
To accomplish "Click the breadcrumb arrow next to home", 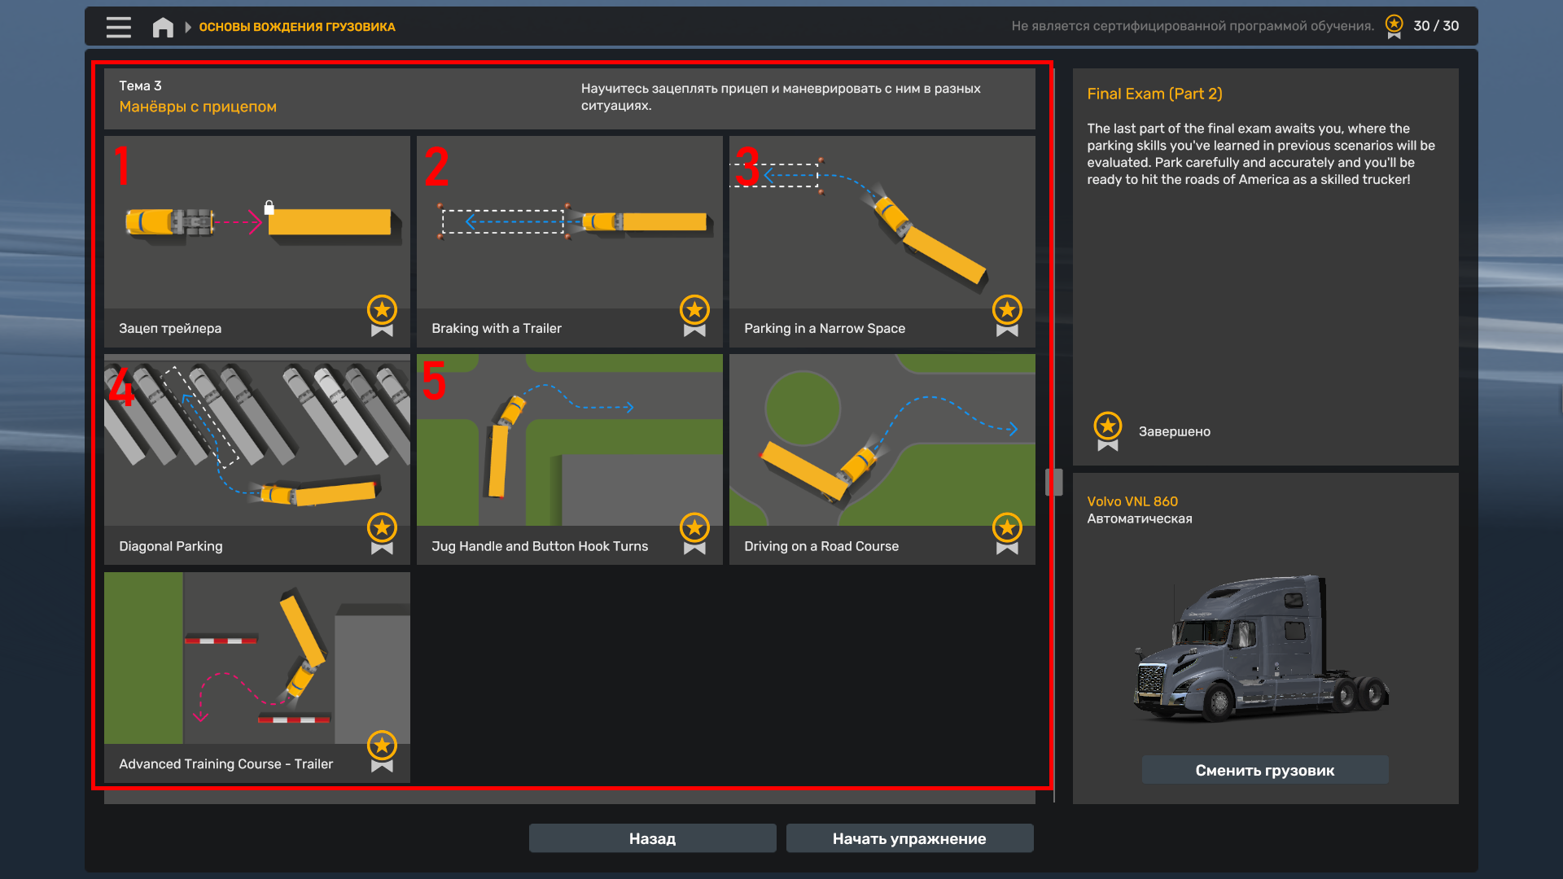I will pos(188,27).
